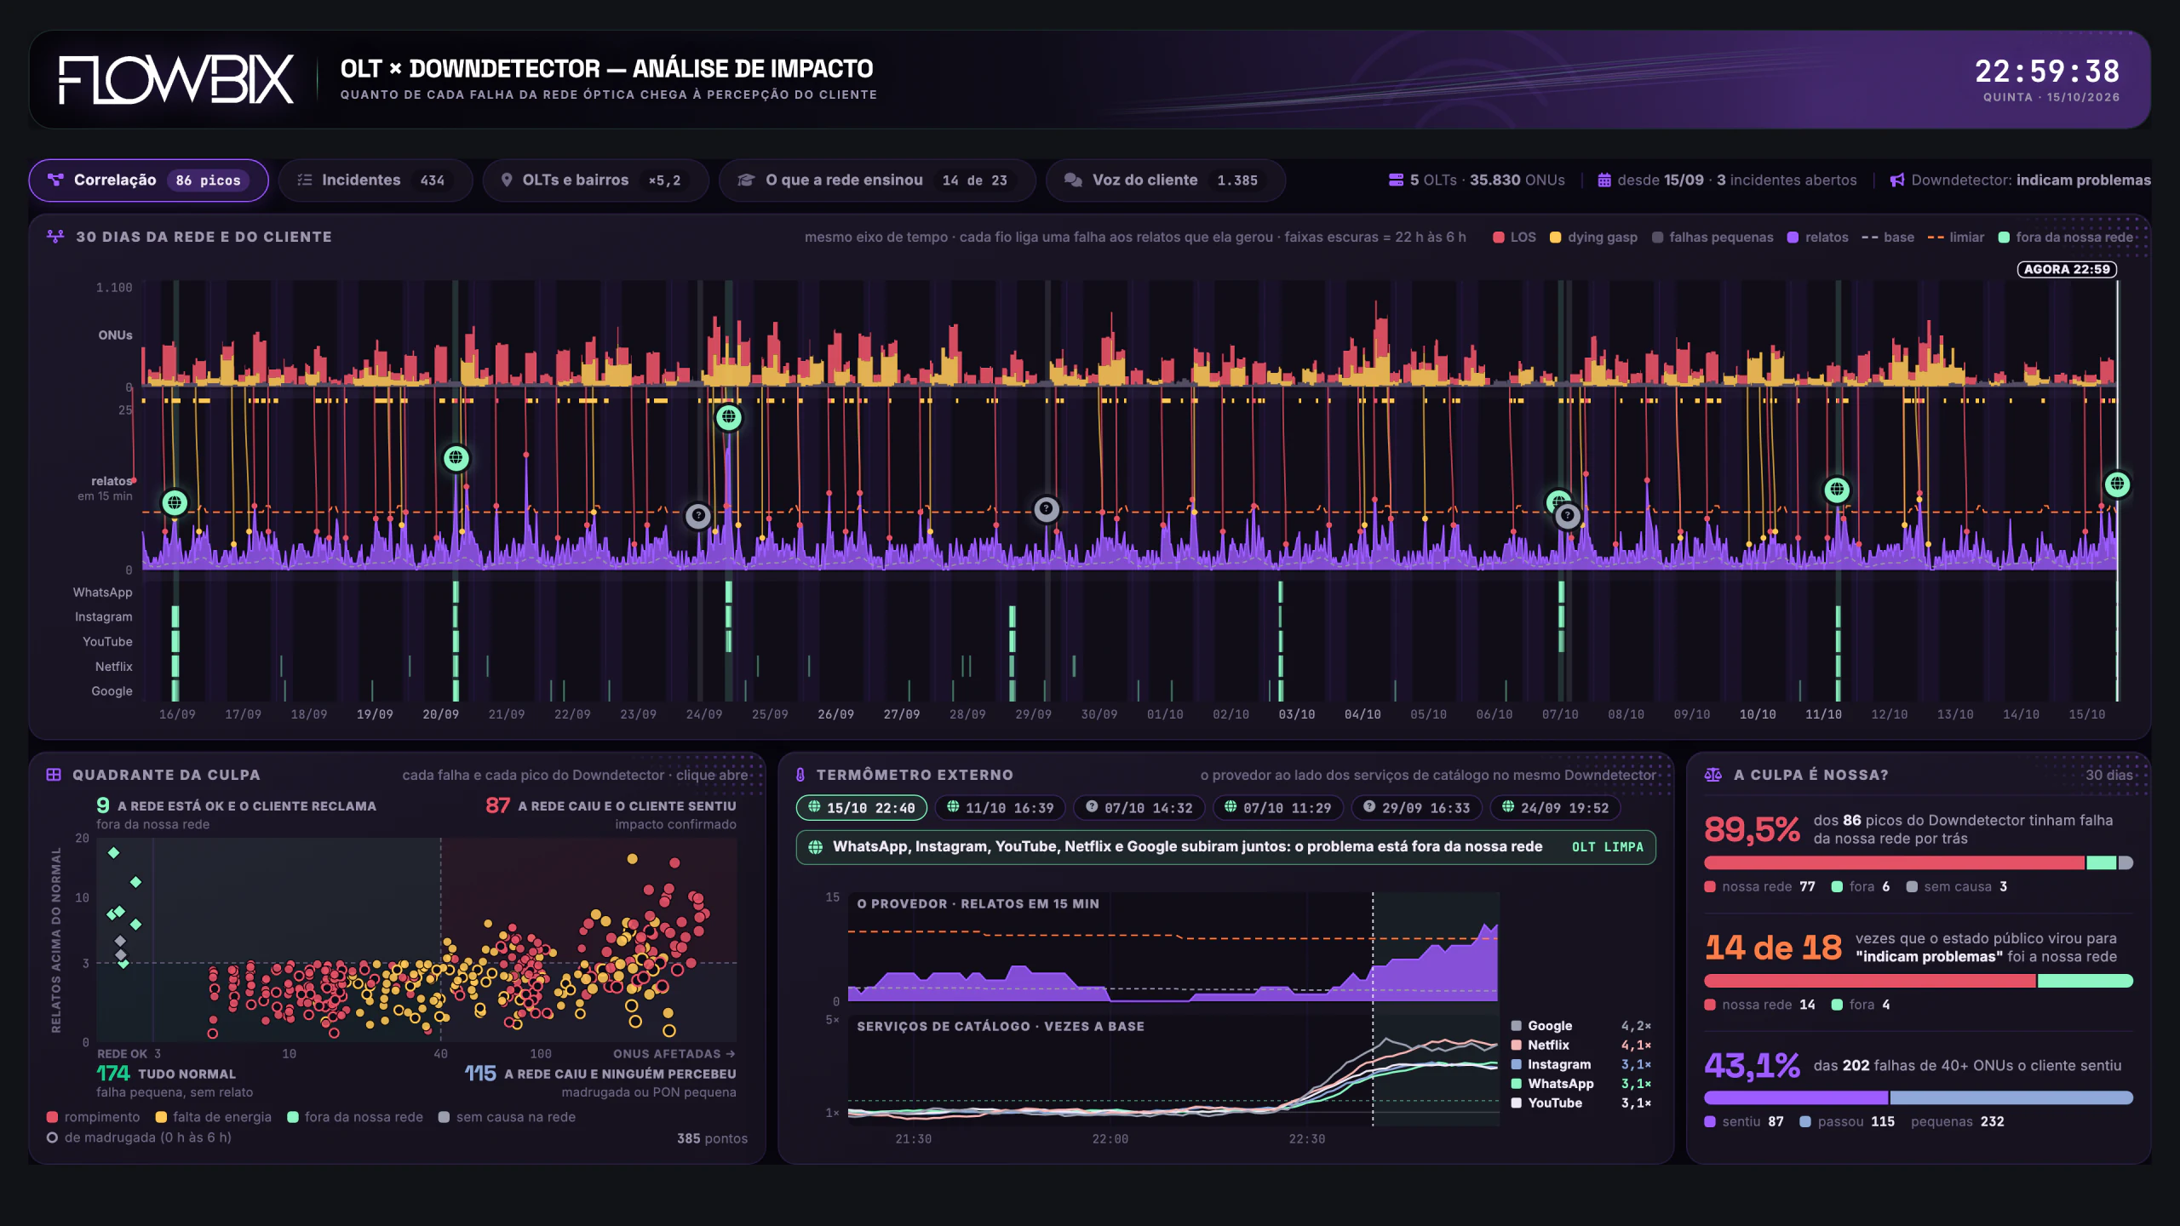The image size is (2180, 1226).
Task: Click the calendar icon beside desde 15/09
Action: [1604, 180]
